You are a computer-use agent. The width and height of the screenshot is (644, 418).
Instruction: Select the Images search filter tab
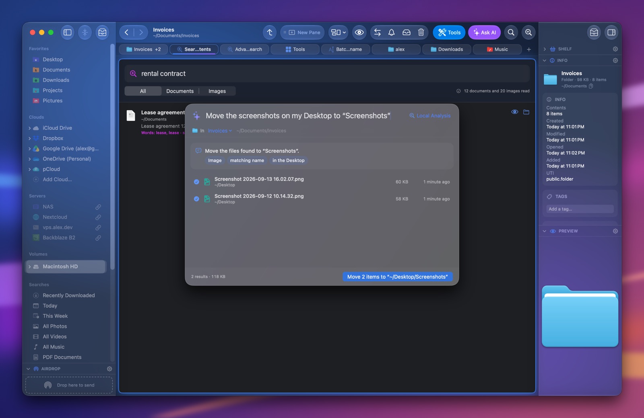click(217, 91)
